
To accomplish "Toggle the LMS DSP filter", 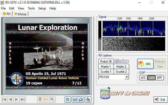I will [151, 78].
